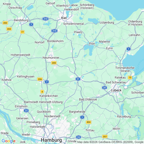Select the Hamburg city label
This screenshot has width=144, height=144.
pos(51,140)
